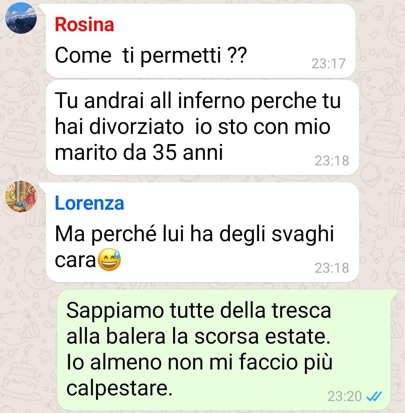
Task: Select the green "Sappiamo tutte della tresca" message
Action: (x=224, y=350)
